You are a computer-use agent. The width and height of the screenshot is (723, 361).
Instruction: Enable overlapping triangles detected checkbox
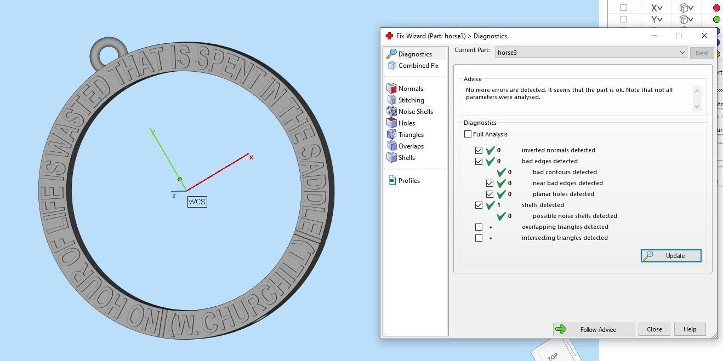(x=479, y=227)
